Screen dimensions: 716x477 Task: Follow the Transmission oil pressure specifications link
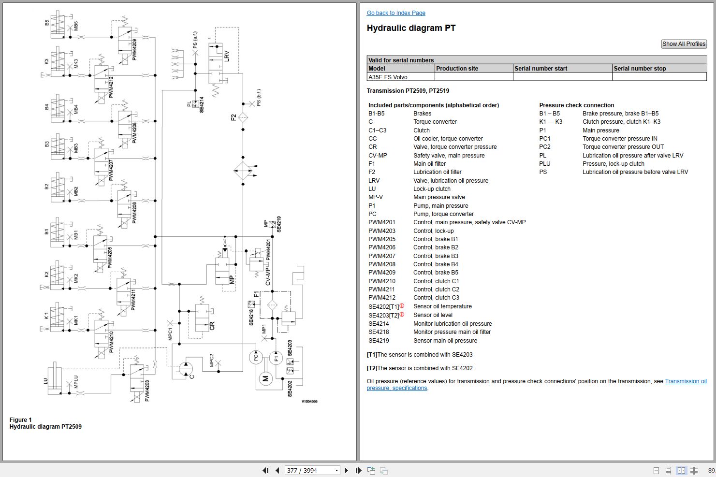[686, 381]
